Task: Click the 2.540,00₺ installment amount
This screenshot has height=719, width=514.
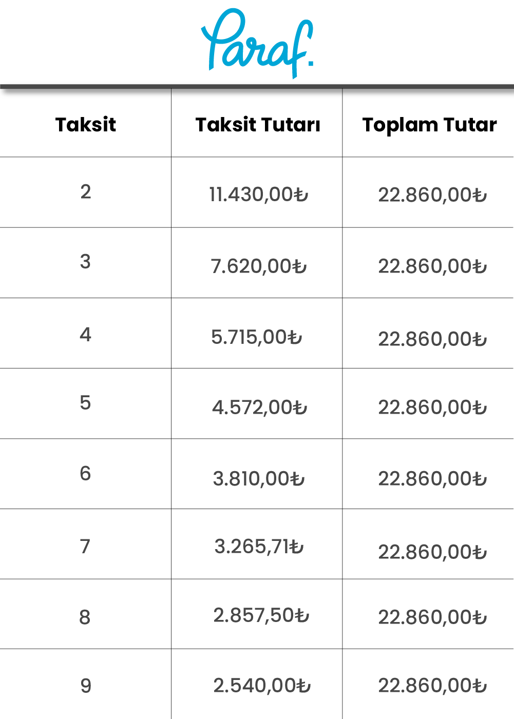Action: tap(262, 686)
